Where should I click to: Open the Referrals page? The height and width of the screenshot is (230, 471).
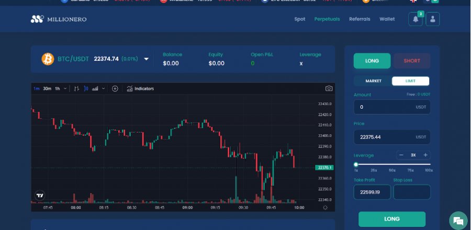click(360, 19)
